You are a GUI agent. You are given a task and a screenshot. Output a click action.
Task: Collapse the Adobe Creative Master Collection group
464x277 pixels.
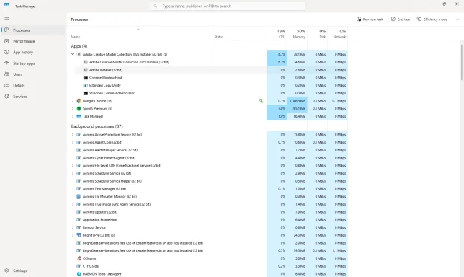pyautogui.click(x=73, y=54)
